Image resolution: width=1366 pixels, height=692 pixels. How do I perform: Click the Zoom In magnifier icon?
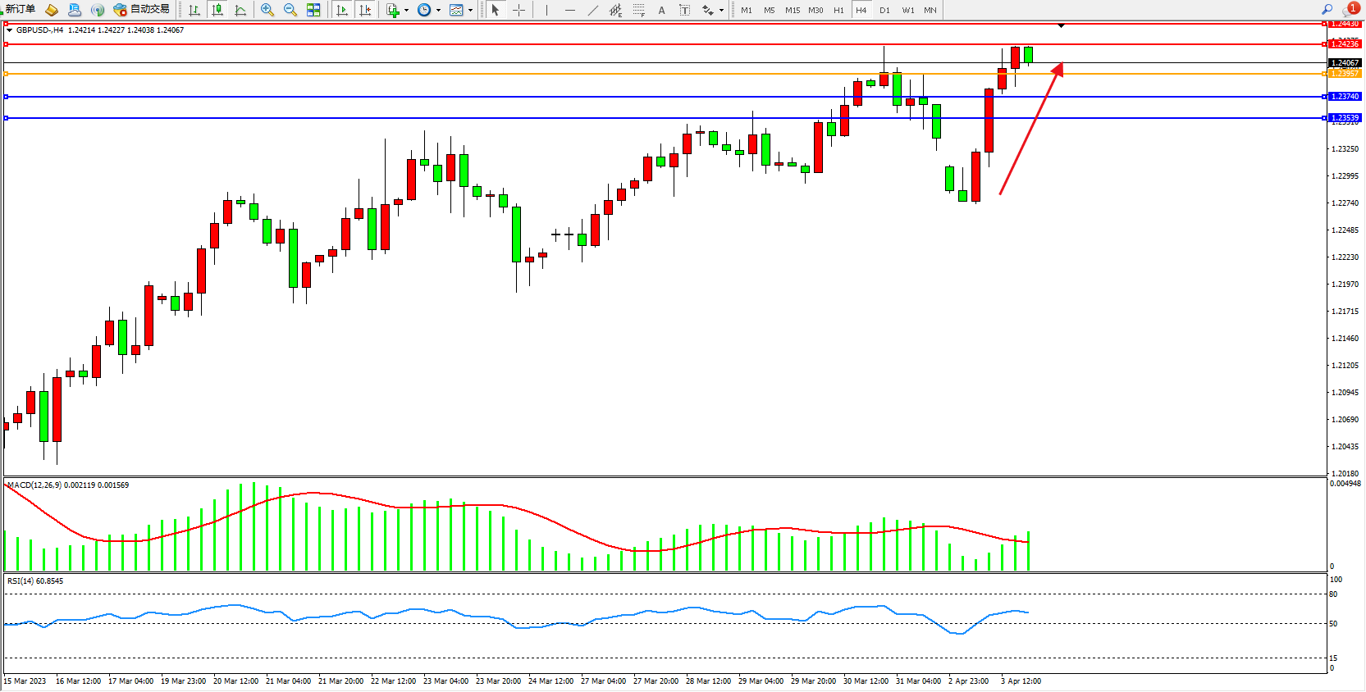[267, 10]
